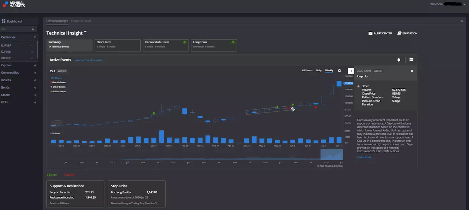Image resolution: width=469 pixels, height=210 pixels.
Task: Select the red bearish event marker on chart
Action: (x=316, y=107)
